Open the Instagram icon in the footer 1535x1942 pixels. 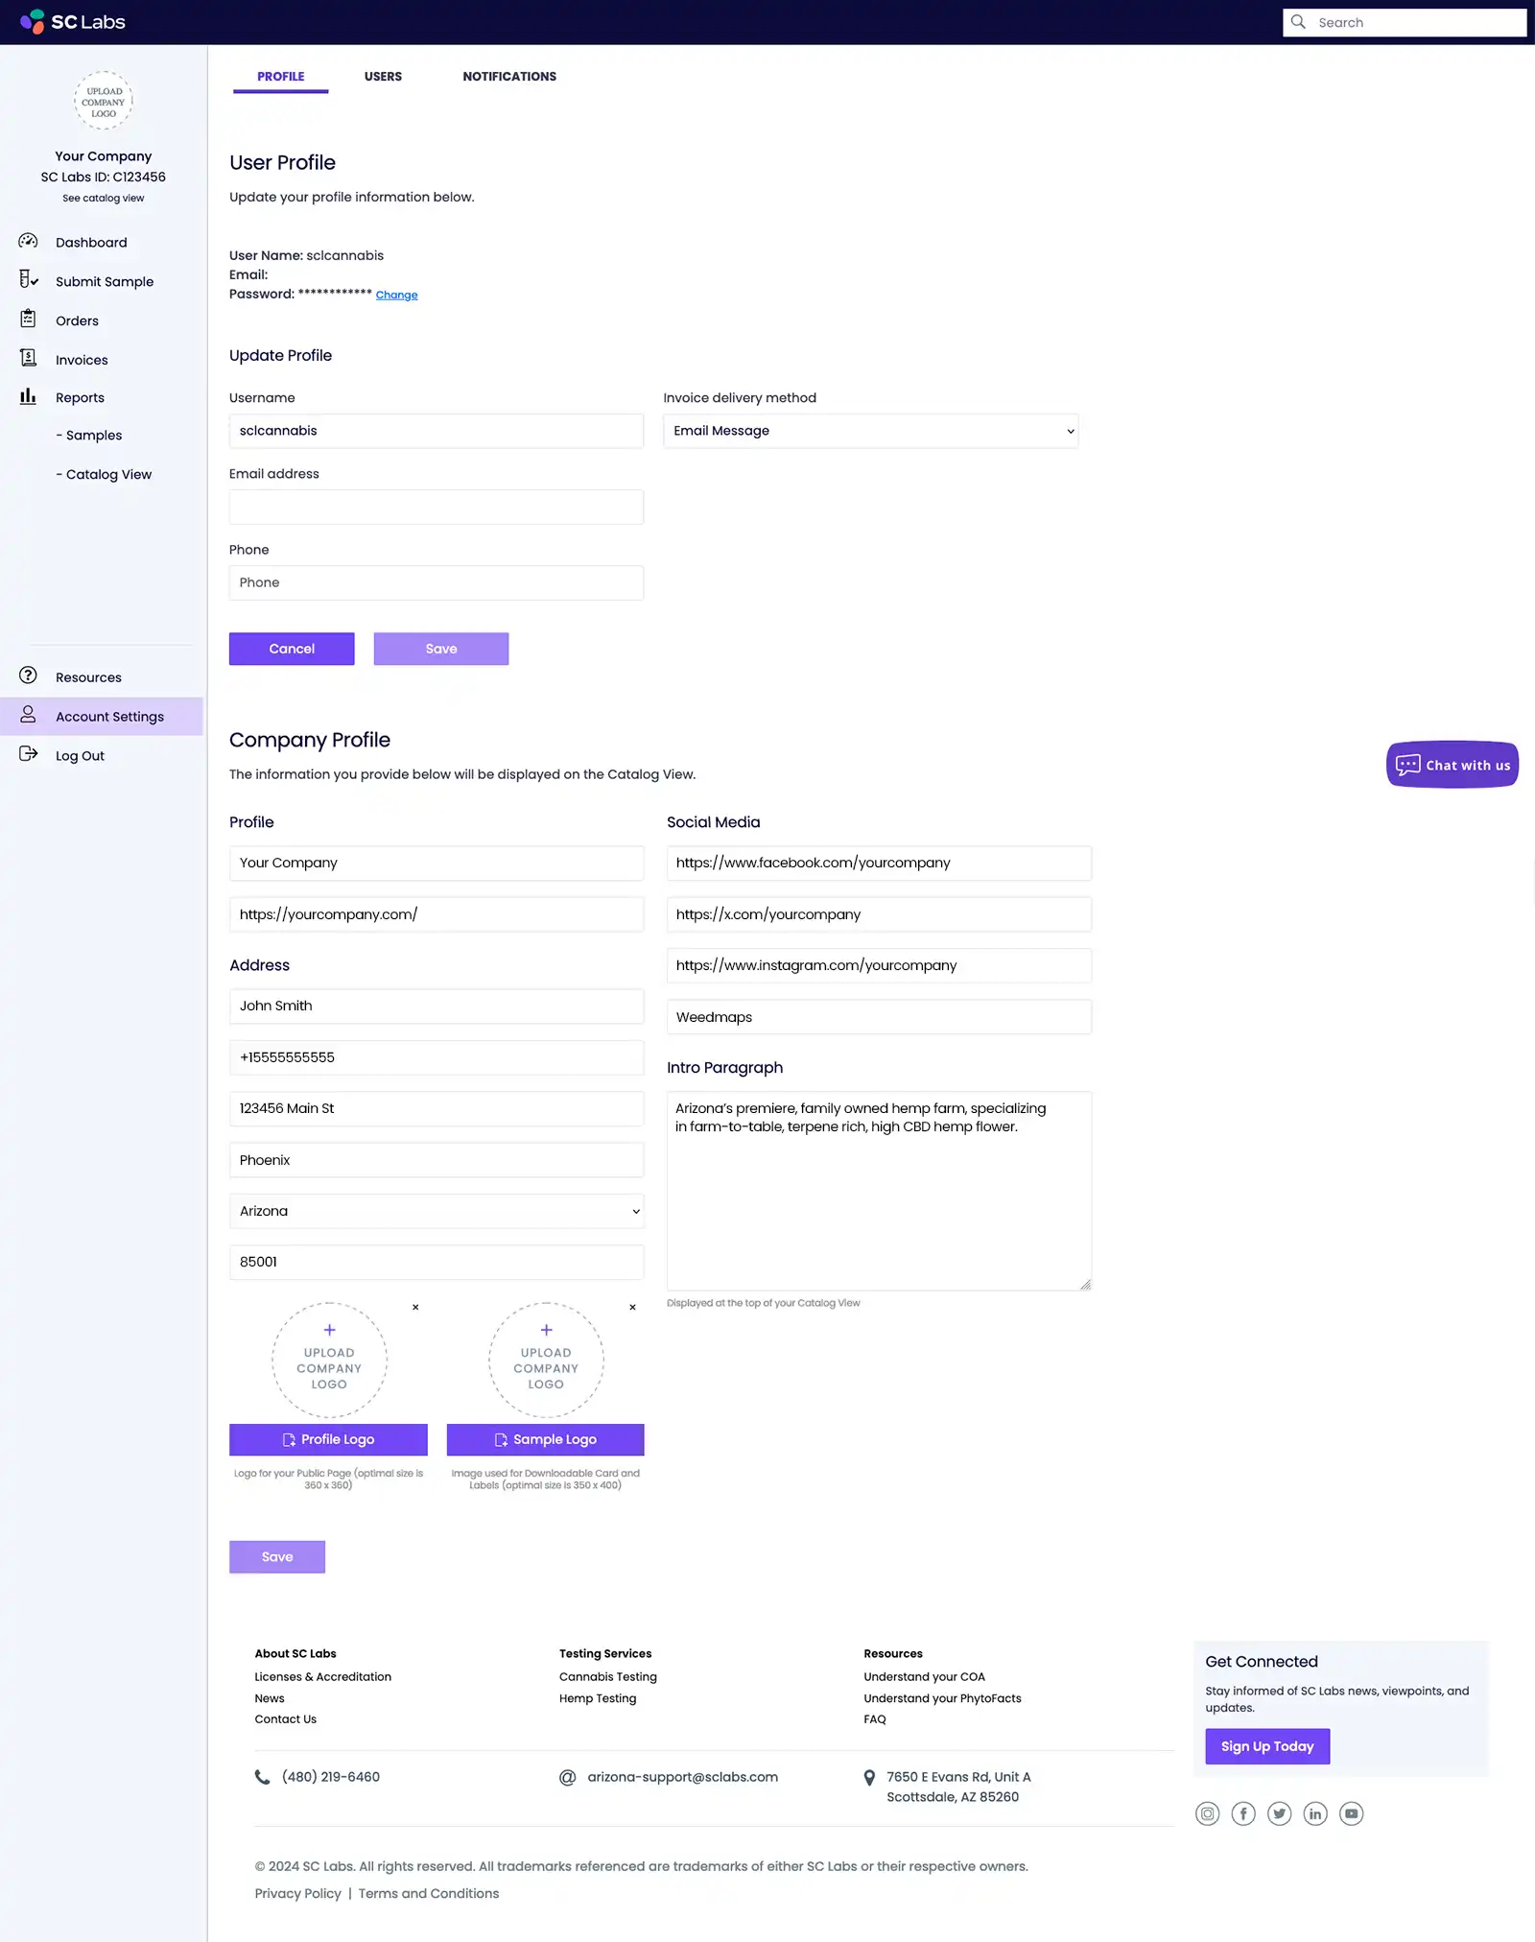[x=1207, y=1812]
